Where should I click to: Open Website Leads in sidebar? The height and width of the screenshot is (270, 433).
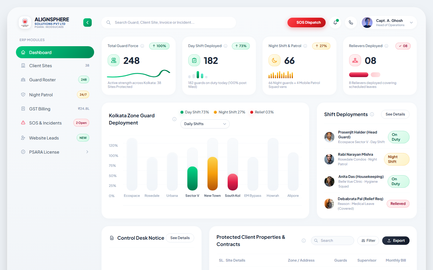click(55, 138)
